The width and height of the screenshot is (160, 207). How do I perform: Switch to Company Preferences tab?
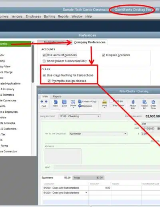90,42
